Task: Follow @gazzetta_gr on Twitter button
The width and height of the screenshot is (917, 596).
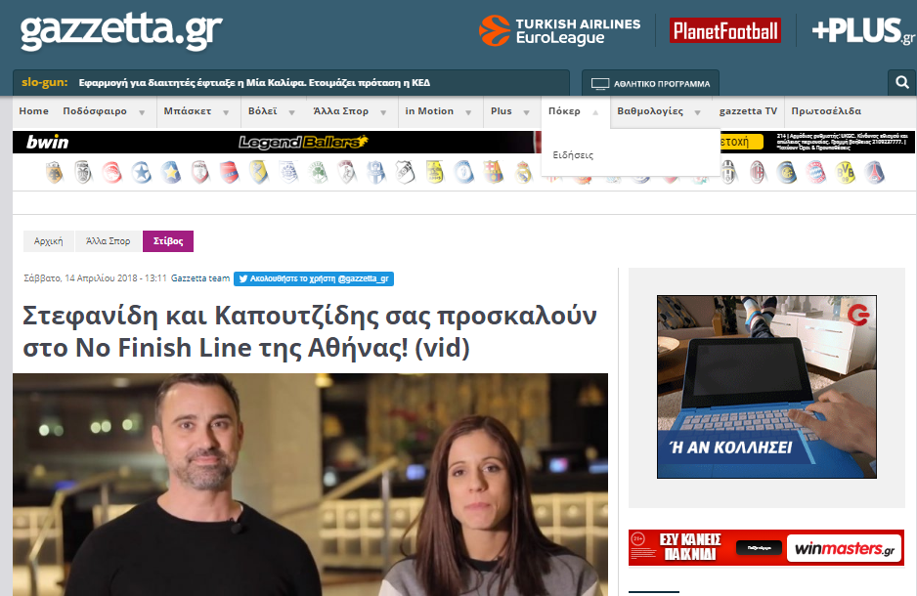Action: 313,278
